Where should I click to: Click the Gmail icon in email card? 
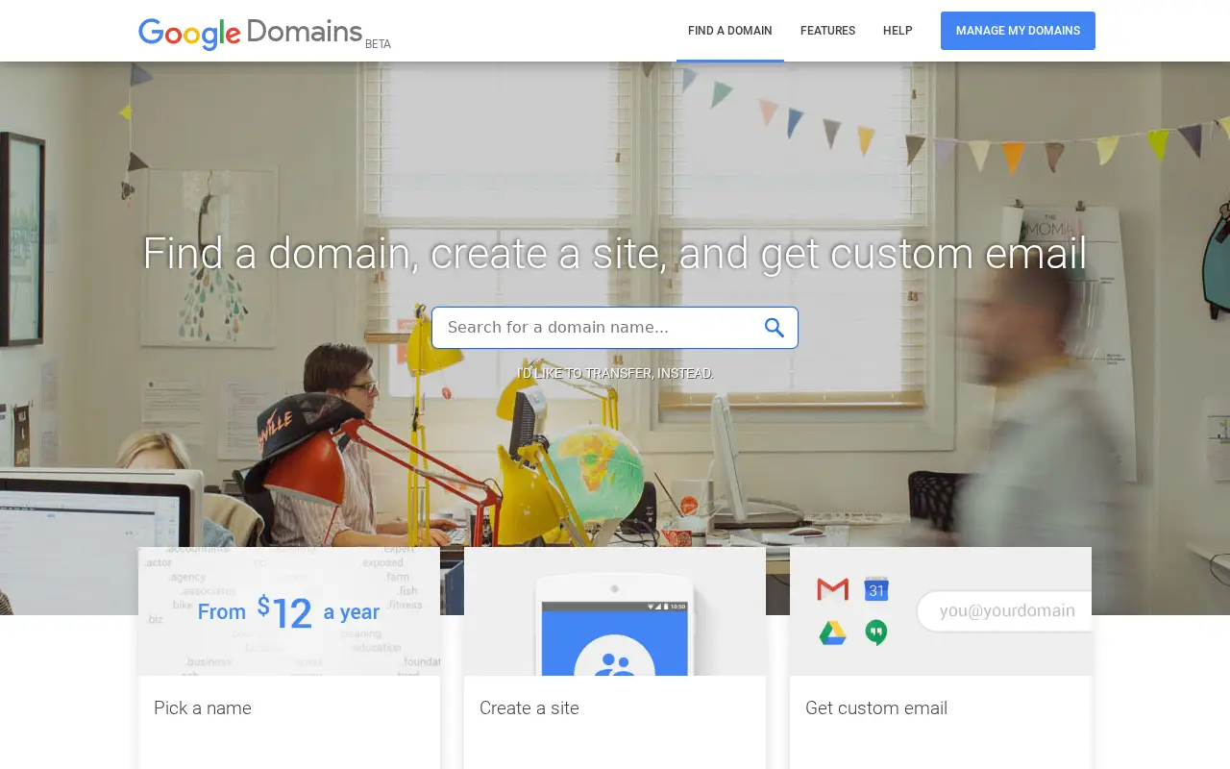point(832,588)
